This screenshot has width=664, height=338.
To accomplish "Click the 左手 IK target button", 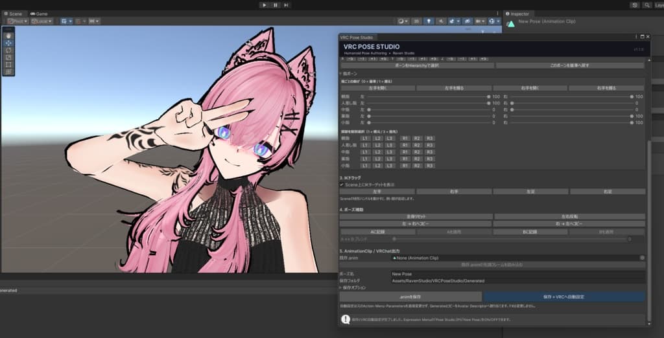I will (377, 192).
